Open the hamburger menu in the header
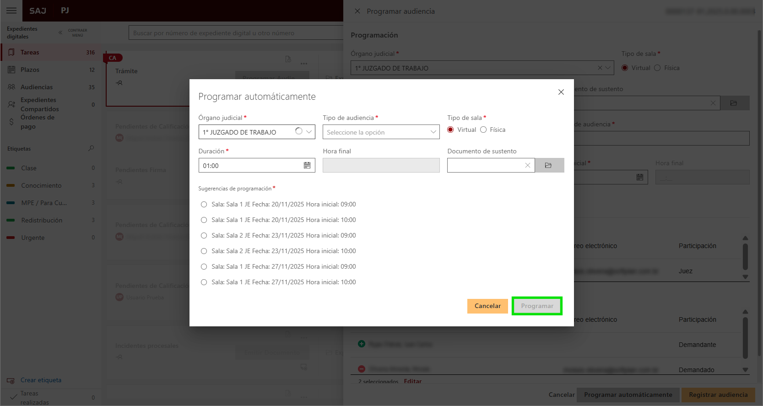Screen dimensions: 763x406 click(x=11, y=11)
